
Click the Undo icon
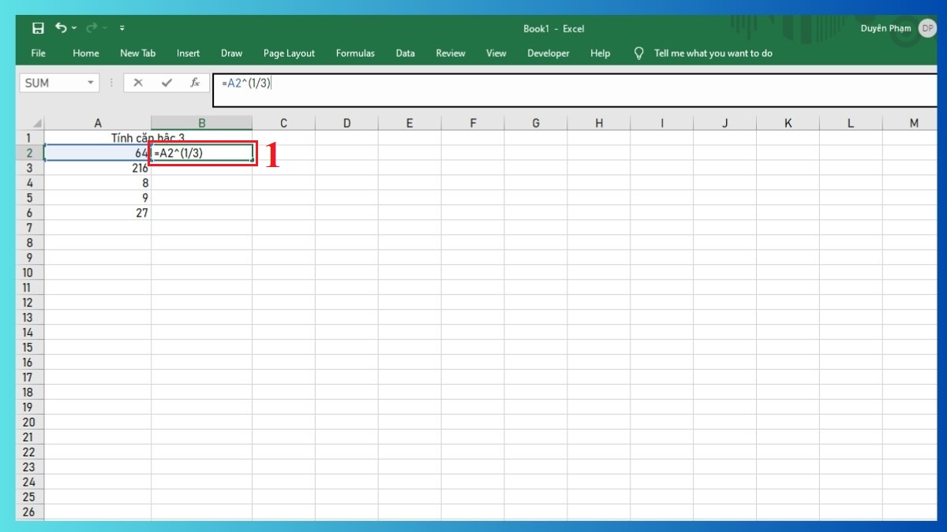(x=62, y=28)
